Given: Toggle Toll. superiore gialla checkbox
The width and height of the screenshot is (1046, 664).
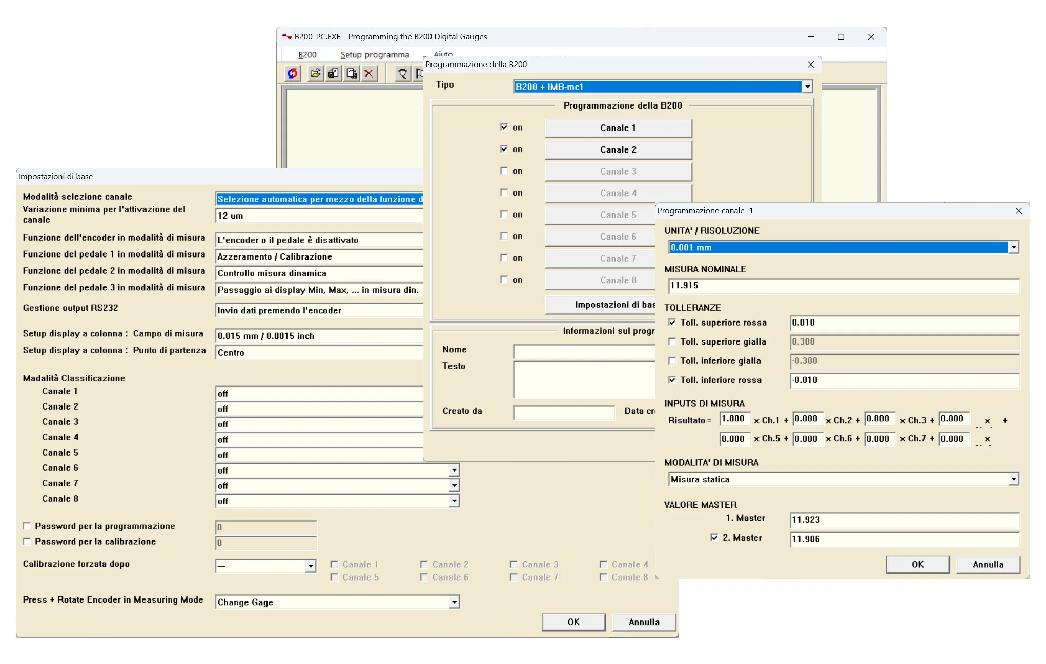Looking at the screenshot, I should [672, 341].
